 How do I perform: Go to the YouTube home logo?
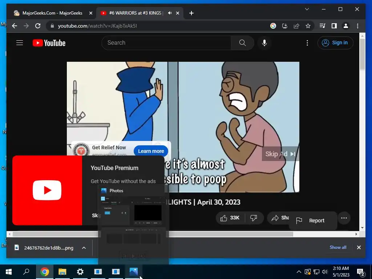pos(49,43)
